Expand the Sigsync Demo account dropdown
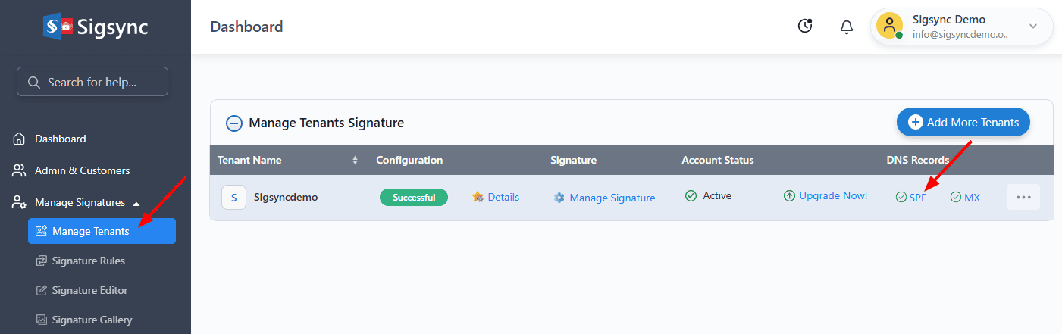 (1032, 27)
